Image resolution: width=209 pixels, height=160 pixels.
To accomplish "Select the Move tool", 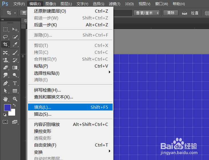I will [x=15, y=29].
